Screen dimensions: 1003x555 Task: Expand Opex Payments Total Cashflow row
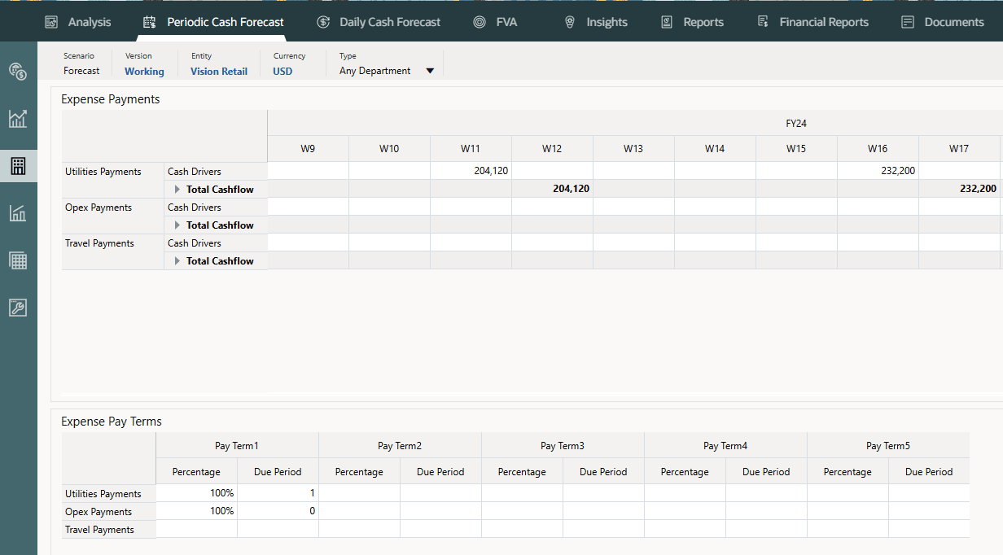click(177, 225)
